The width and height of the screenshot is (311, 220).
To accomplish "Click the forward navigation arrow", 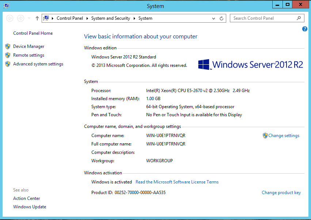I will tap(21, 18).
